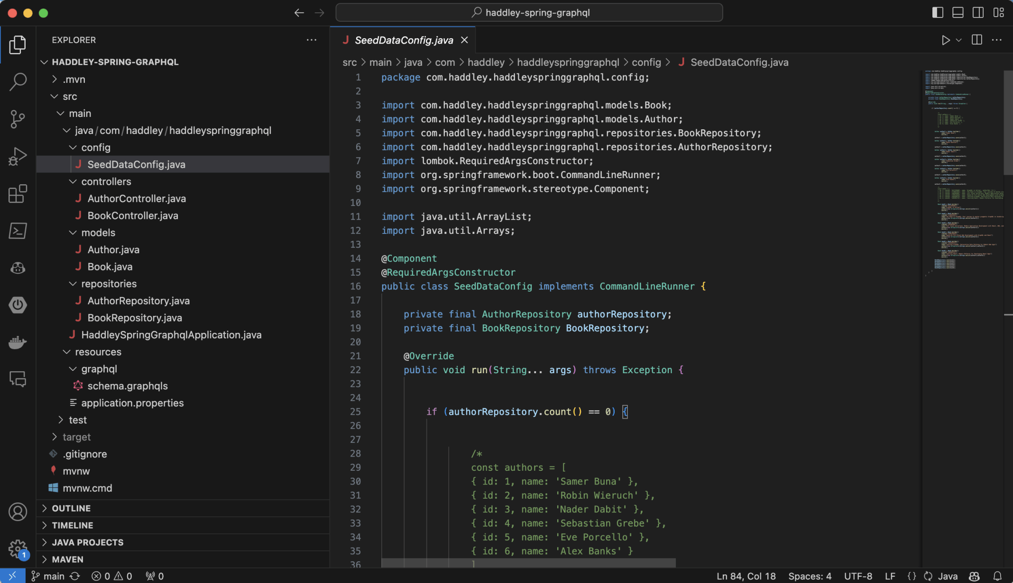This screenshot has height=583, width=1013.
Task: Select the SeedDataConfig.java editor tab
Action: (x=404, y=40)
